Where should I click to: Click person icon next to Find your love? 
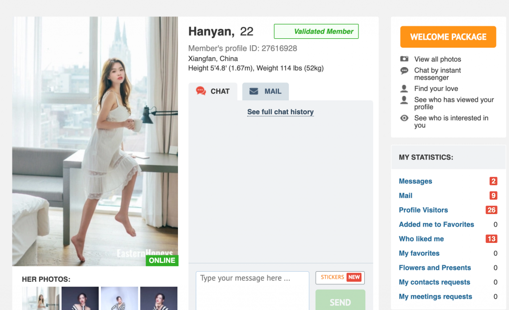(x=404, y=88)
